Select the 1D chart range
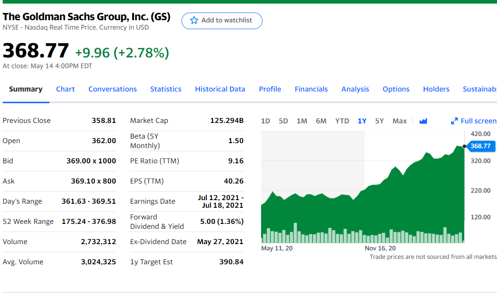Image resolution: width=497 pixels, height=293 pixels. coord(266,121)
